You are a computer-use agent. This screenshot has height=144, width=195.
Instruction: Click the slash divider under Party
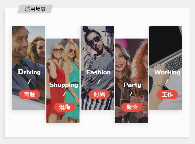131,94
